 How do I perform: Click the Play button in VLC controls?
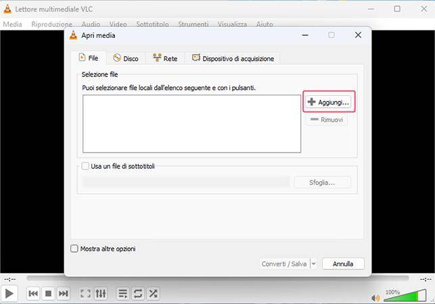pos(9,293)
